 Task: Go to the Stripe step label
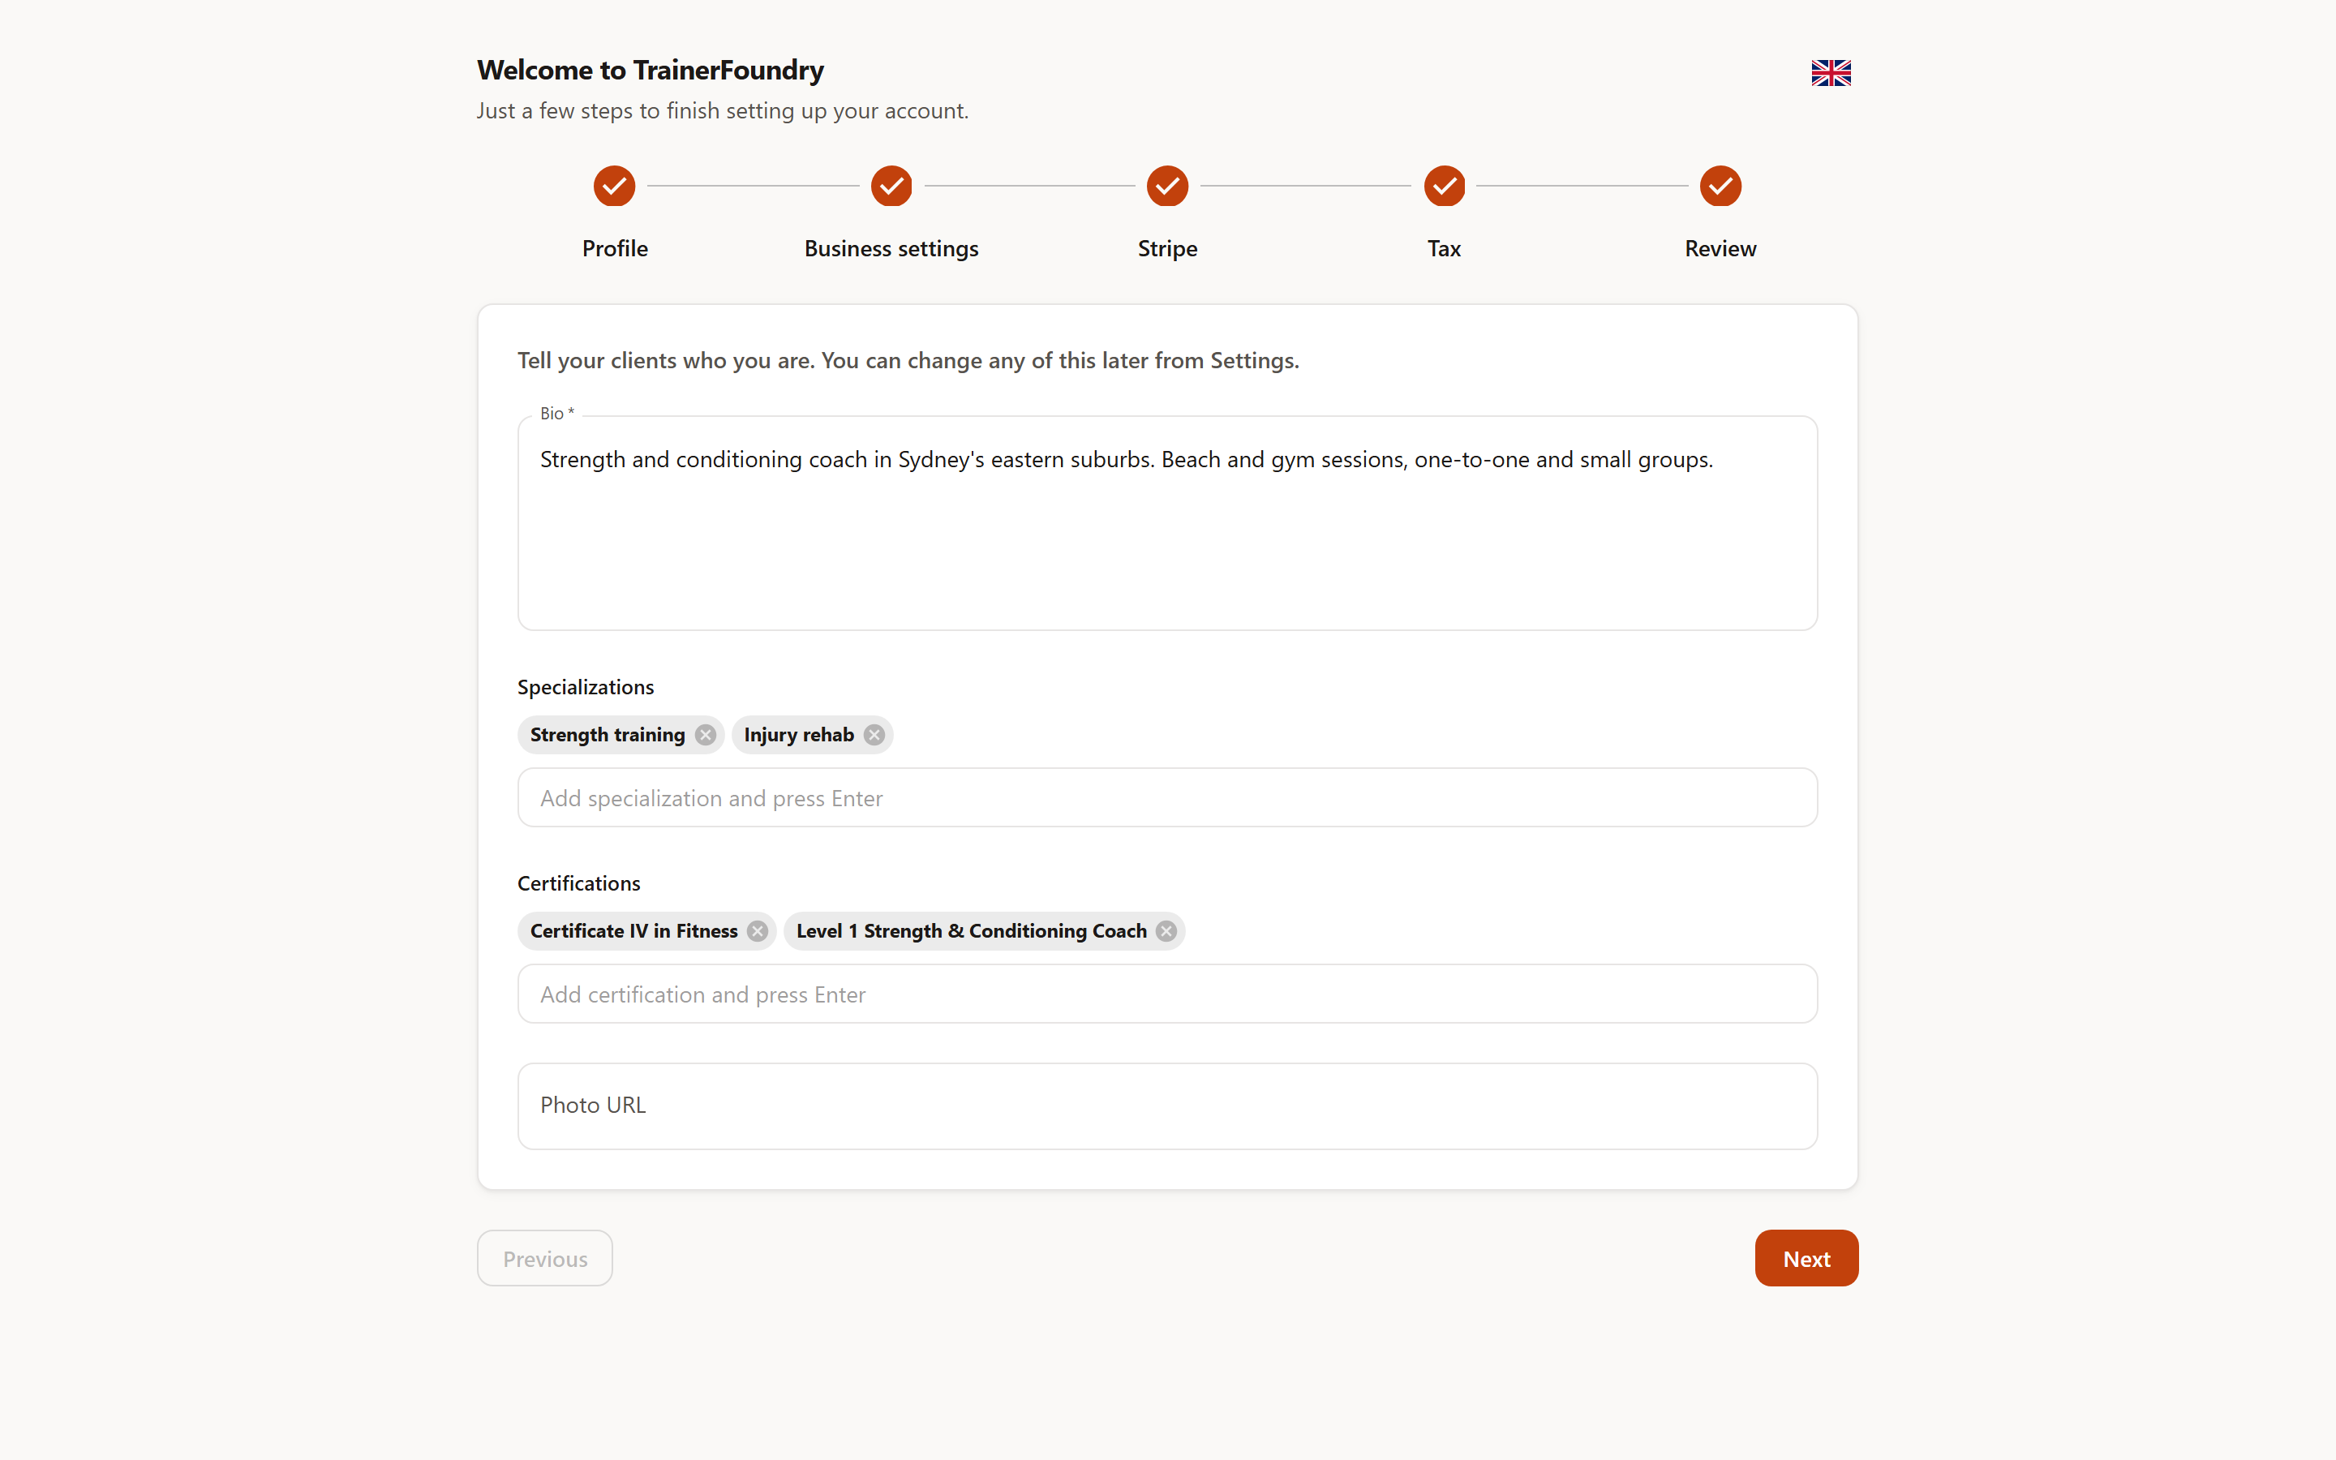1167,248
